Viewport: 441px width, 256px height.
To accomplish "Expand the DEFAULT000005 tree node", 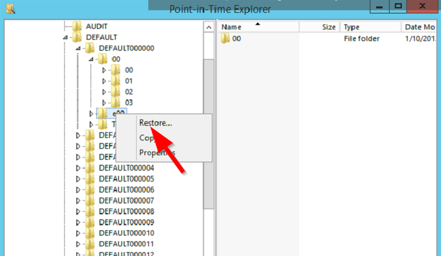I will (78, 179).
